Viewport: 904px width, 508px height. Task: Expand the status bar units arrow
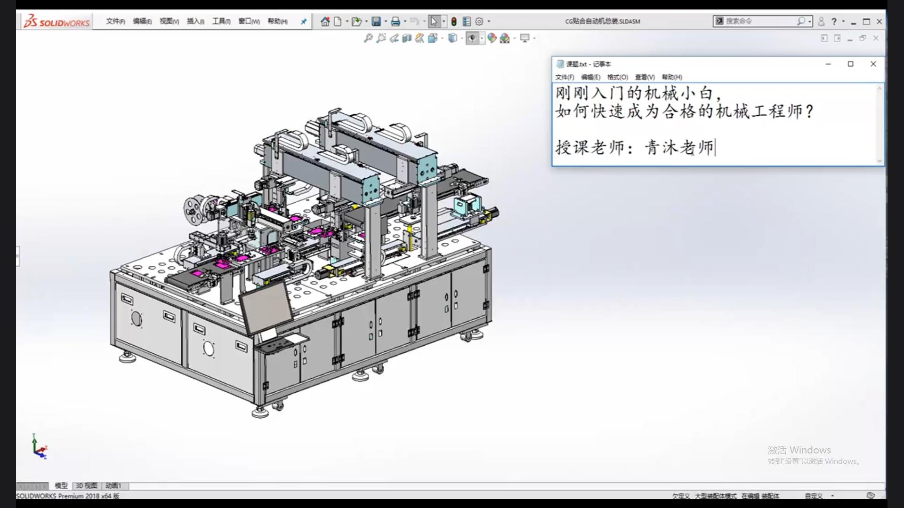coord(832,496)
